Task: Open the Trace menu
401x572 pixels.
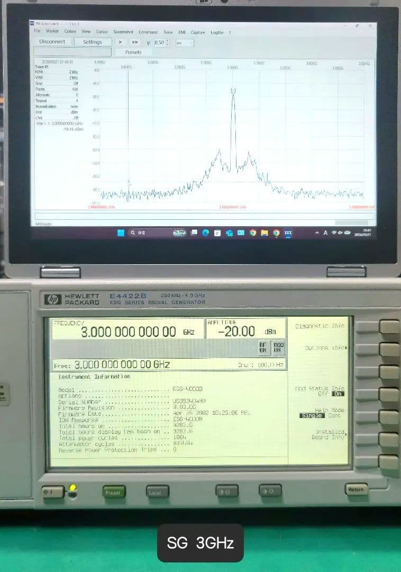Action: (168, 32)
